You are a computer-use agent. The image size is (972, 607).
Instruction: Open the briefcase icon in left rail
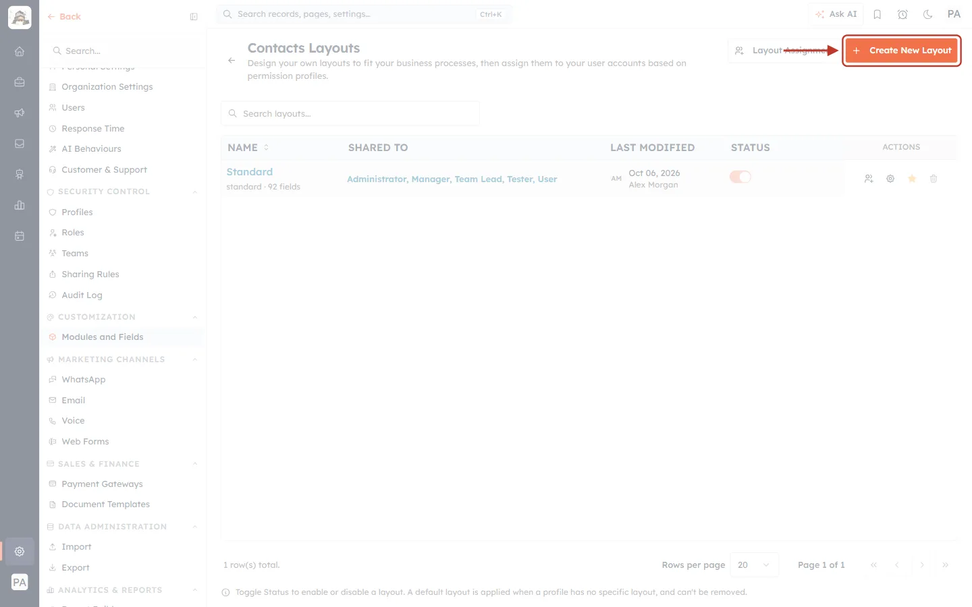point(20,82)
